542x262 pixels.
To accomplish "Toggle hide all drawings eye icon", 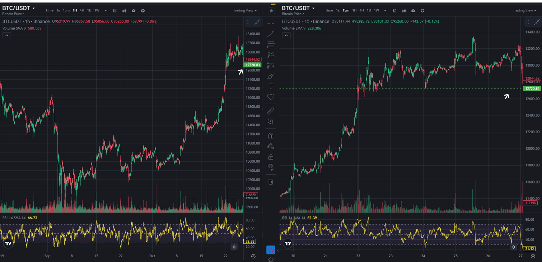I will click(x=271, y=167).
